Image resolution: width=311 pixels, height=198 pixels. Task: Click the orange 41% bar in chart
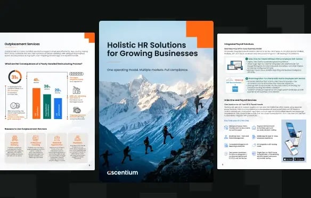(36, 104)
